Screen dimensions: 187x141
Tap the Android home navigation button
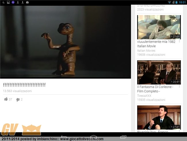coord(93,137)
